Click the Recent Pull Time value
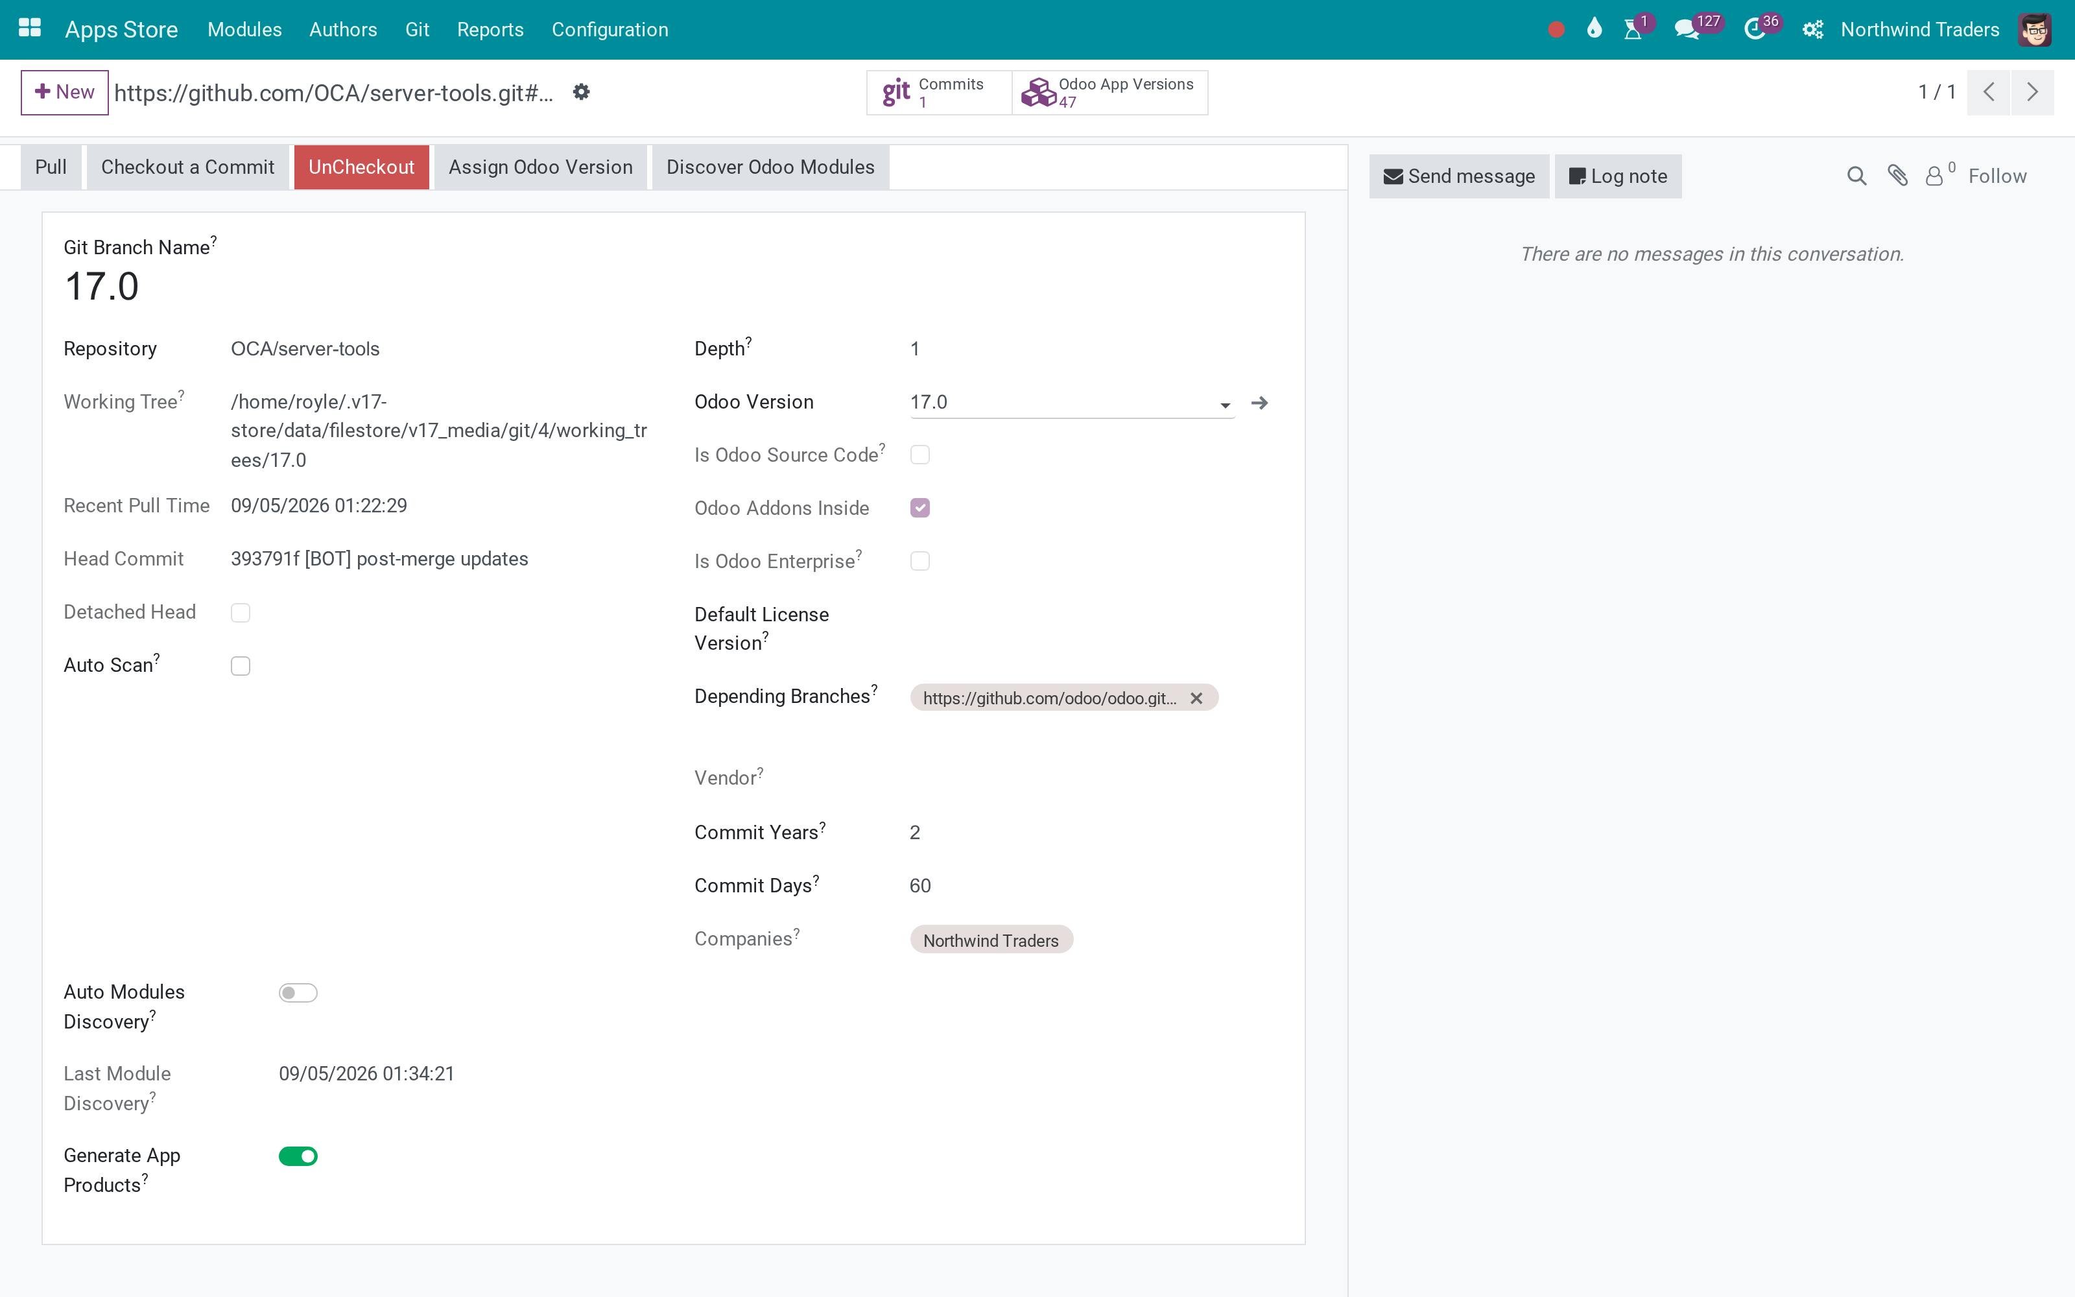The image size is (2075, 1297). 318,506
